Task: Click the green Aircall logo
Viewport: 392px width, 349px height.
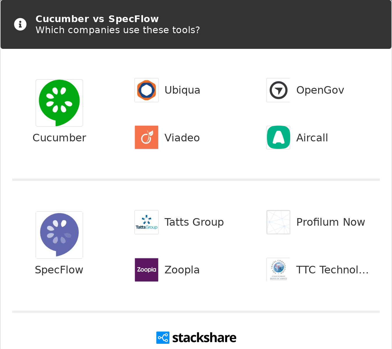Action: coord(278,138)
